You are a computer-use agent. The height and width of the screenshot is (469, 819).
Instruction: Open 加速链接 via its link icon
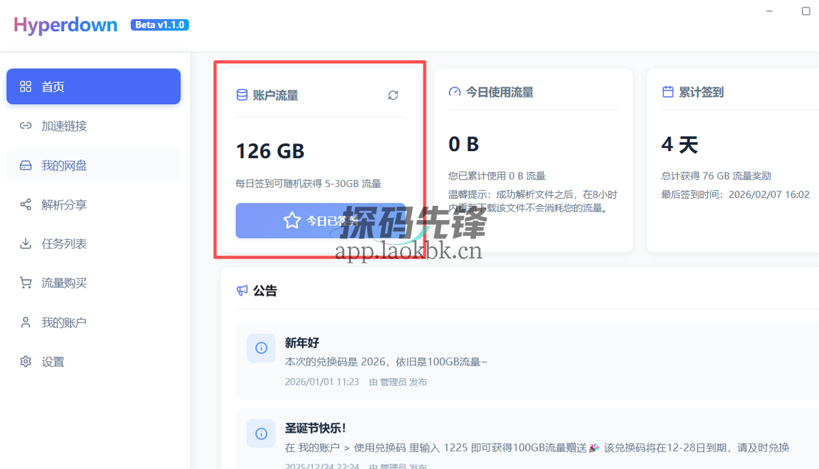pyautogui.click(x=25, y=126)
